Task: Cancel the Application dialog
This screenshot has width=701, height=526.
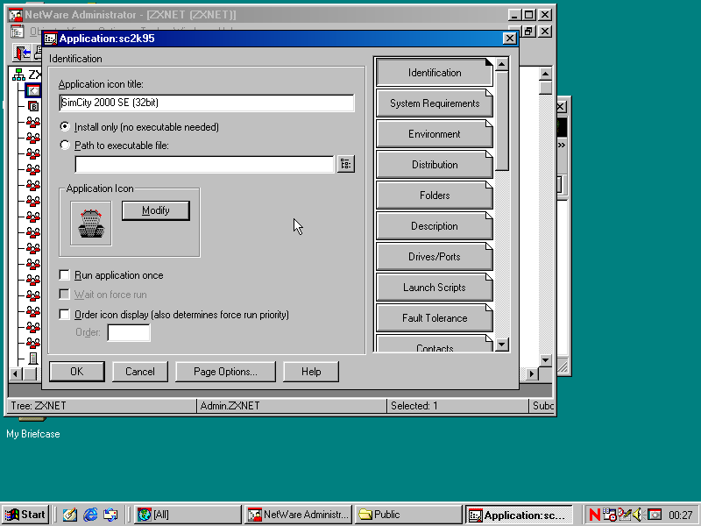Action: [140, 372]
